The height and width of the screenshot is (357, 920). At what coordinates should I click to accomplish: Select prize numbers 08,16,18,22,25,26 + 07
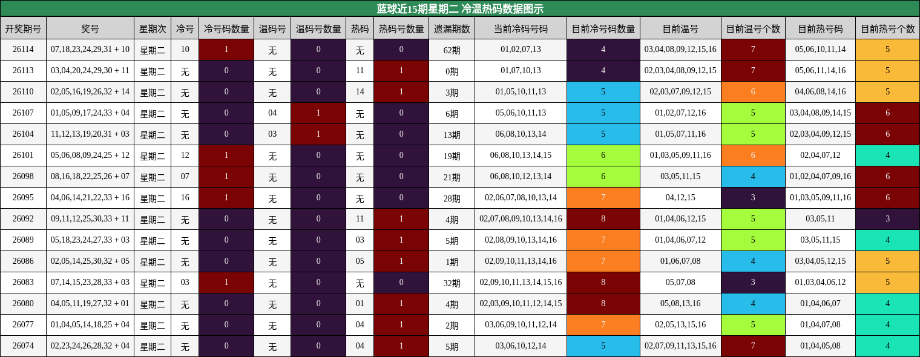(x=90, y=177)
